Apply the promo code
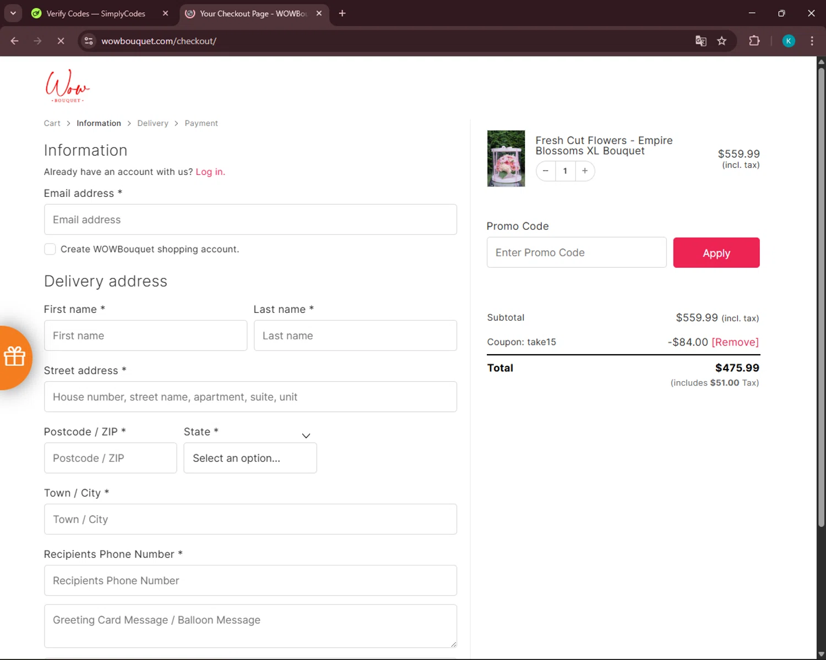The width and height of the screenshot is (826, 660). (x=716, y=253)
